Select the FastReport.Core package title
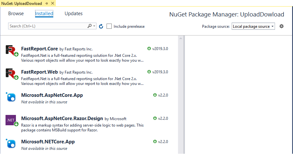This screenshot has height=154, width=293. point(39,49)
